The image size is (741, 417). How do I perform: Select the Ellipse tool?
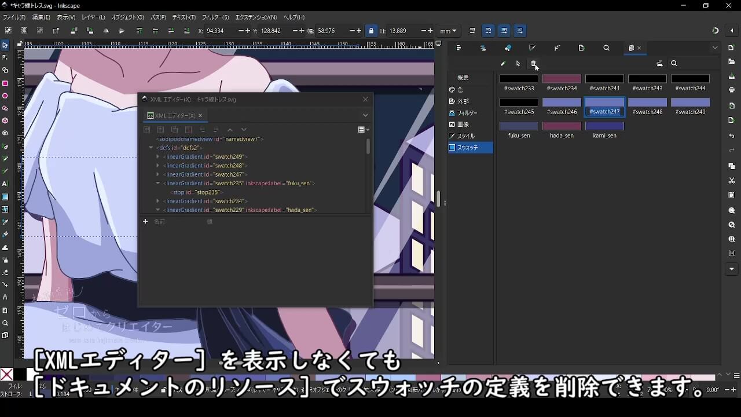point(5,96)
